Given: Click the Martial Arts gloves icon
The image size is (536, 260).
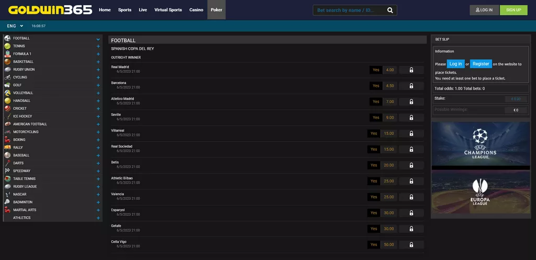Looking at the screenshot, I should (7, 210).
